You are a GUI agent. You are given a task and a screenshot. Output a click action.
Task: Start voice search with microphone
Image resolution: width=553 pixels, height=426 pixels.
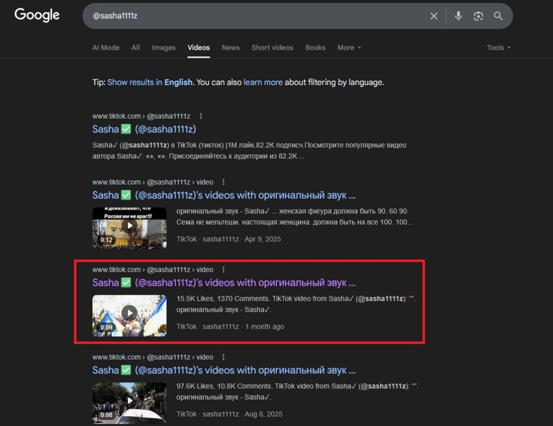(x=458, y=16)
